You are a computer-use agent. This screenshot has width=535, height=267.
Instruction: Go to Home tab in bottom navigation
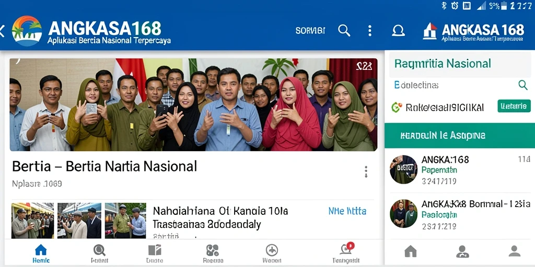[41, 254]
